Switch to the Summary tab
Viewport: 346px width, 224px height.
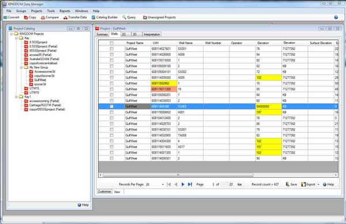pyautogui.click(x=102, y=35)
